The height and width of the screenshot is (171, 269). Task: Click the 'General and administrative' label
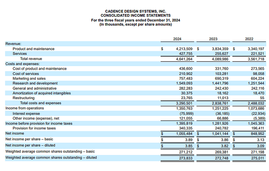[x=34, y=88]
